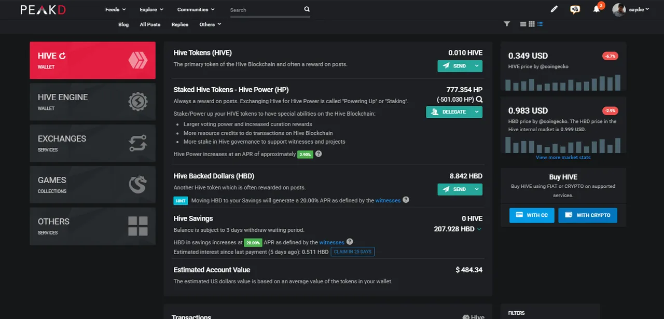Viewport: 664px width, 319px height.
Task: Select the Exchanges Services sidebar item
Action: click(x=92, y=143)
